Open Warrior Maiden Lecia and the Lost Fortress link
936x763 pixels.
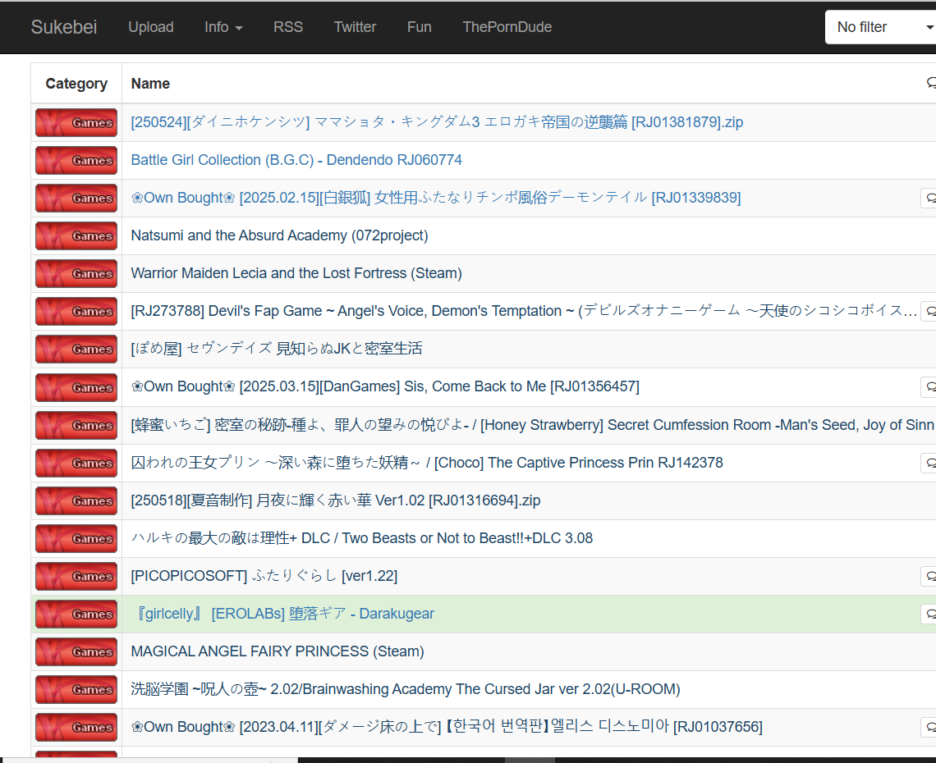click(x=296, y=273)
